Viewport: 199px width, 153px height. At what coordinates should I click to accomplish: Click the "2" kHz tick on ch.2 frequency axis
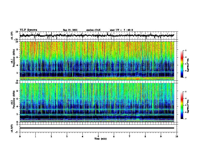pos(17,114)
